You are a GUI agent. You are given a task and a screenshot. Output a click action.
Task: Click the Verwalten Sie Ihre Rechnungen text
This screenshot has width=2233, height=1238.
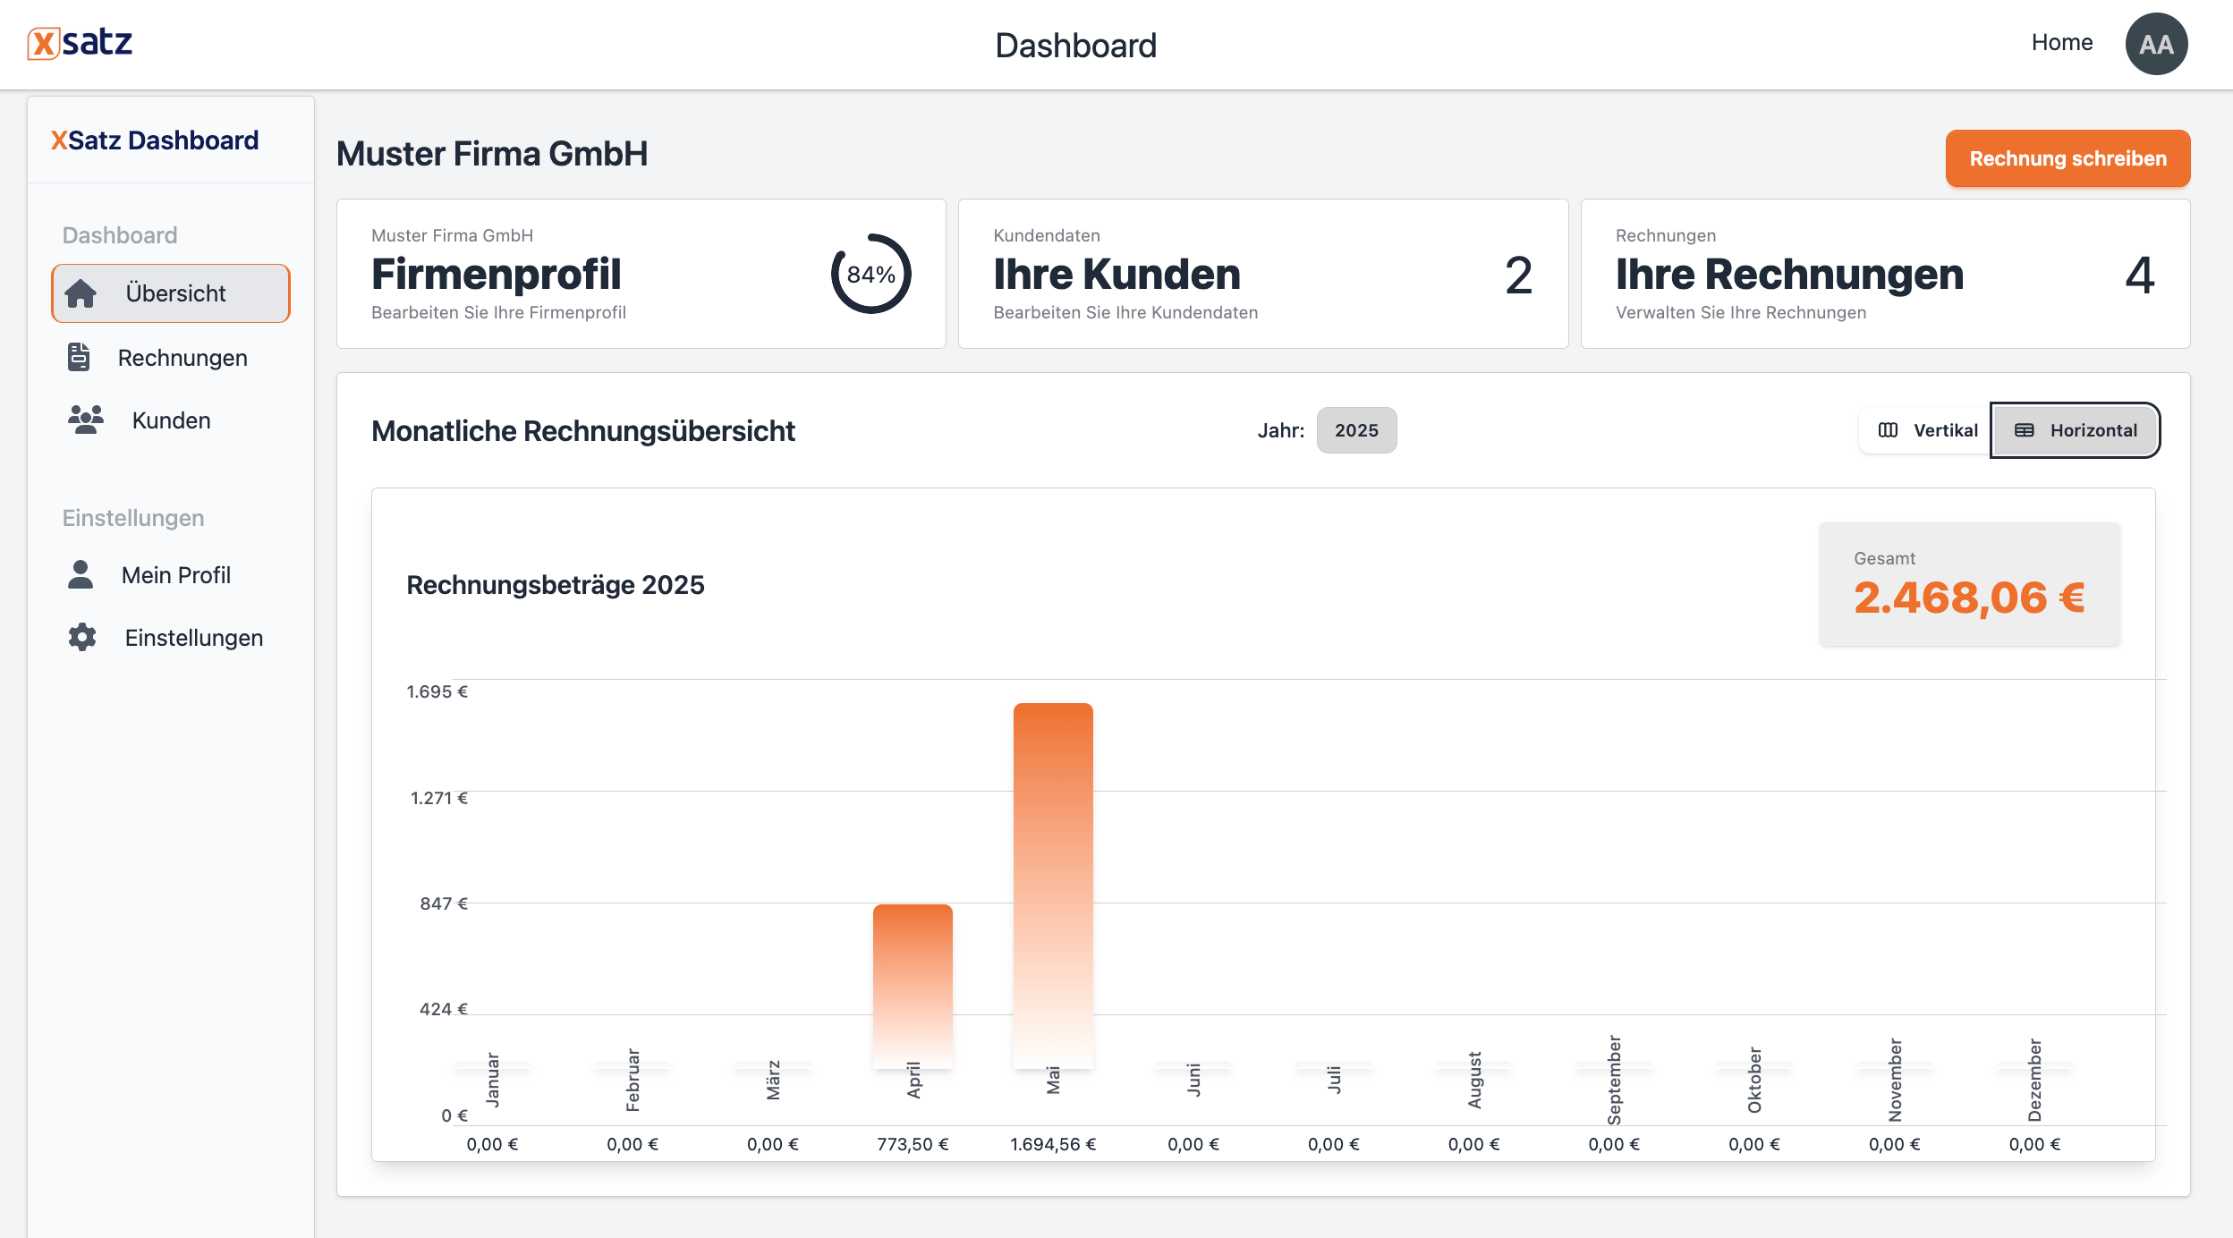(1741, 312)
